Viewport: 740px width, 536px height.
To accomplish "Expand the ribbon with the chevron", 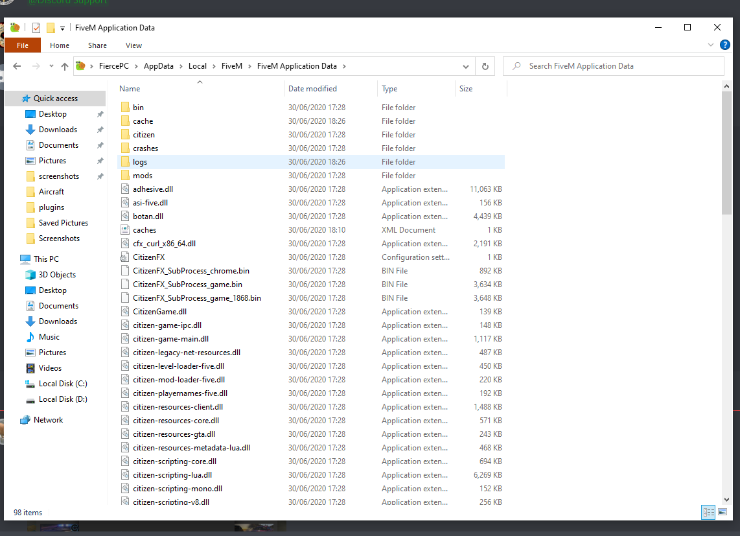I will 711,45.
